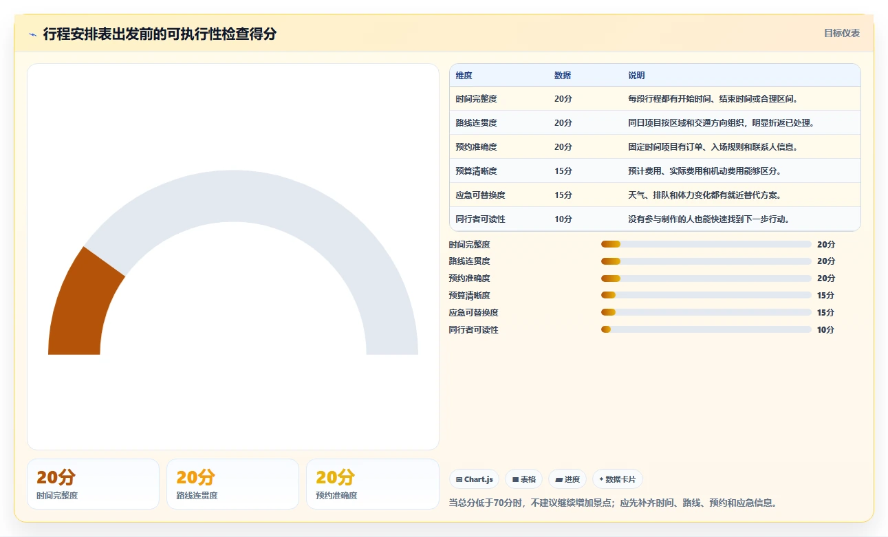Open the 预约准确度 20分 data card
Image resolution: width=888 pixels, height=537 pixels.
(x=372, y=484)
